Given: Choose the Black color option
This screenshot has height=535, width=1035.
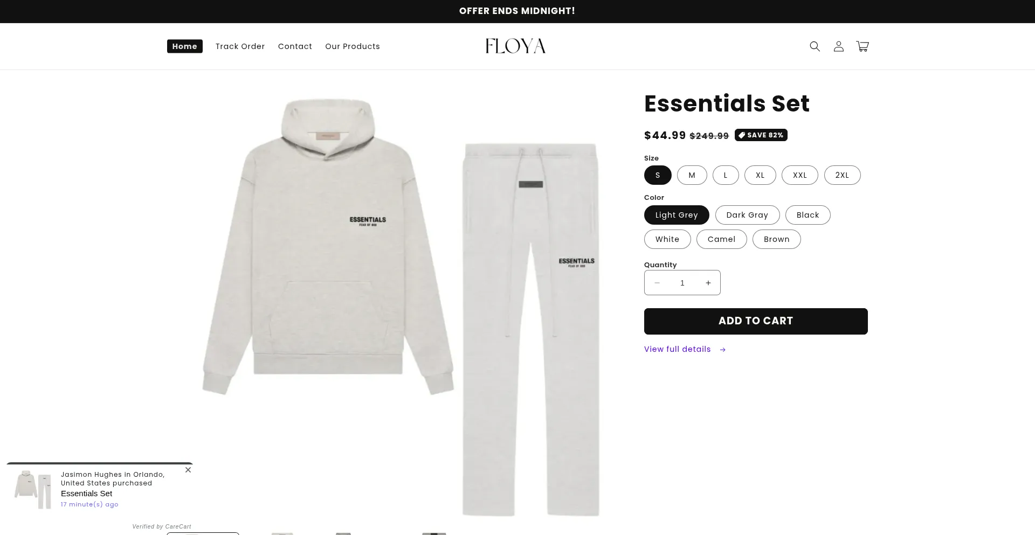Looking at the screenshot, I should tap(808, 215).
